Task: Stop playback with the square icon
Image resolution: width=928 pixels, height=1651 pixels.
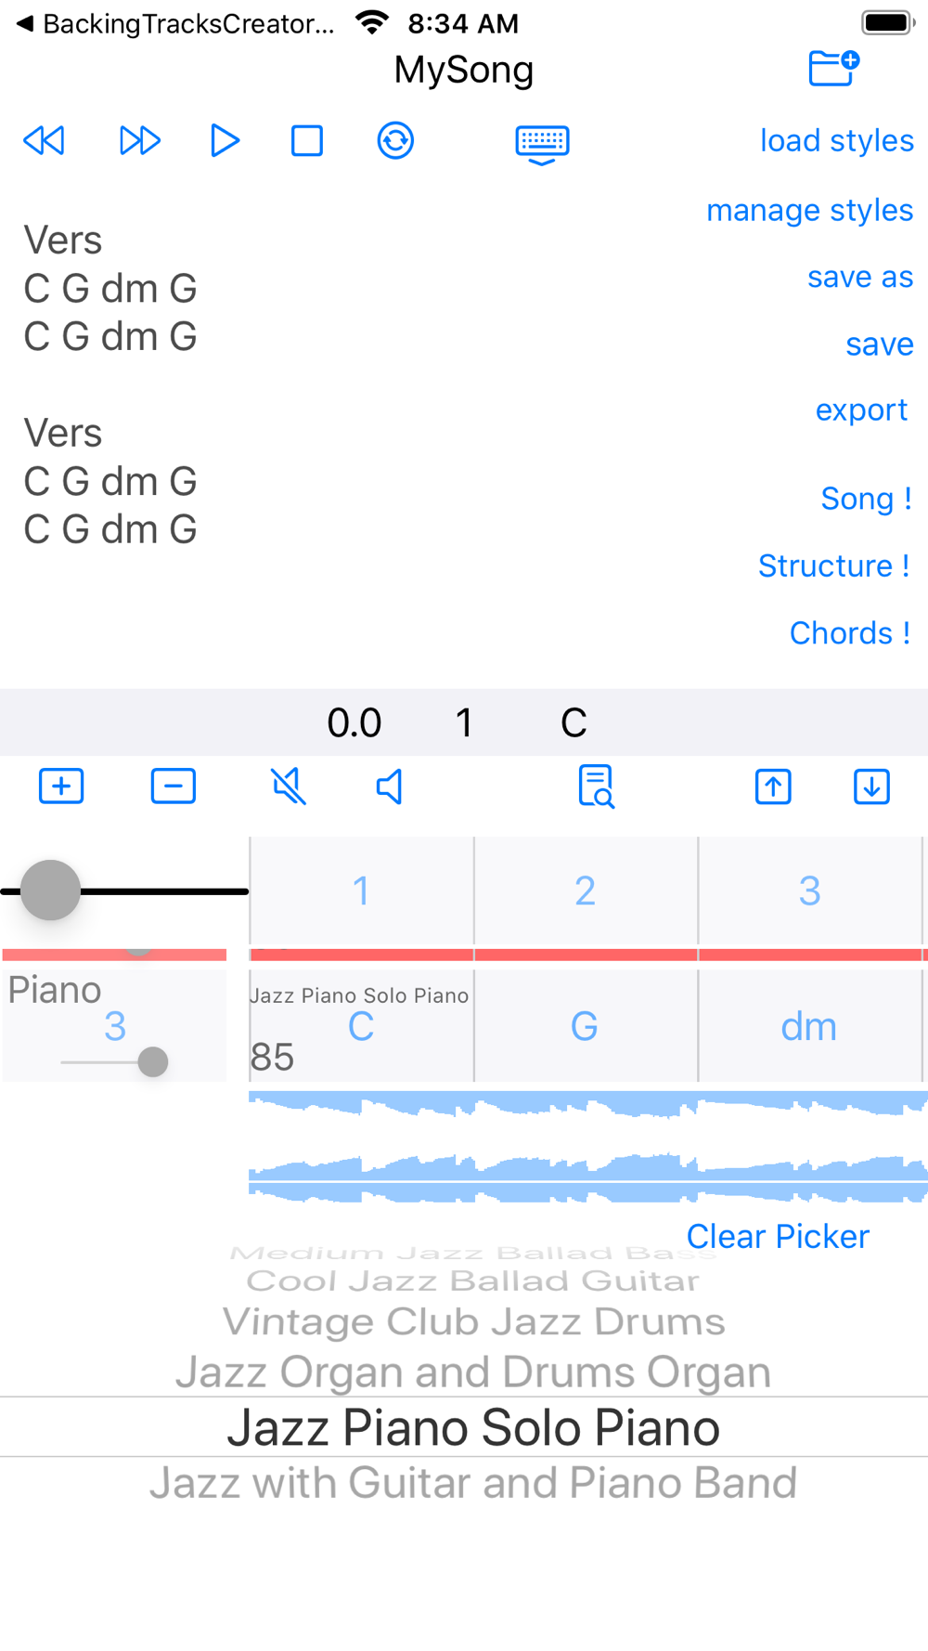Action: tap(307, 141)
